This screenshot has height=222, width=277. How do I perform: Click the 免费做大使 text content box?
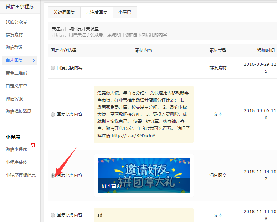144,114
